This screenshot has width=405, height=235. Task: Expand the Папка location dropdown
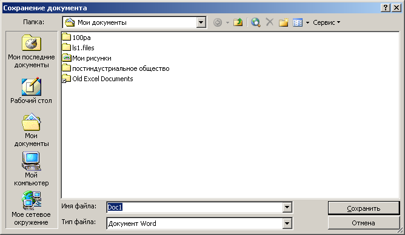[x=201, y=22]
